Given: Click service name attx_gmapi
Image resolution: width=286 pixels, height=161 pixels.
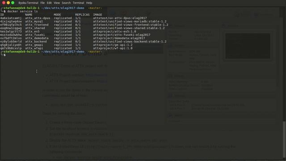Looking at the screenshot, I should click(x=34, y=45).
